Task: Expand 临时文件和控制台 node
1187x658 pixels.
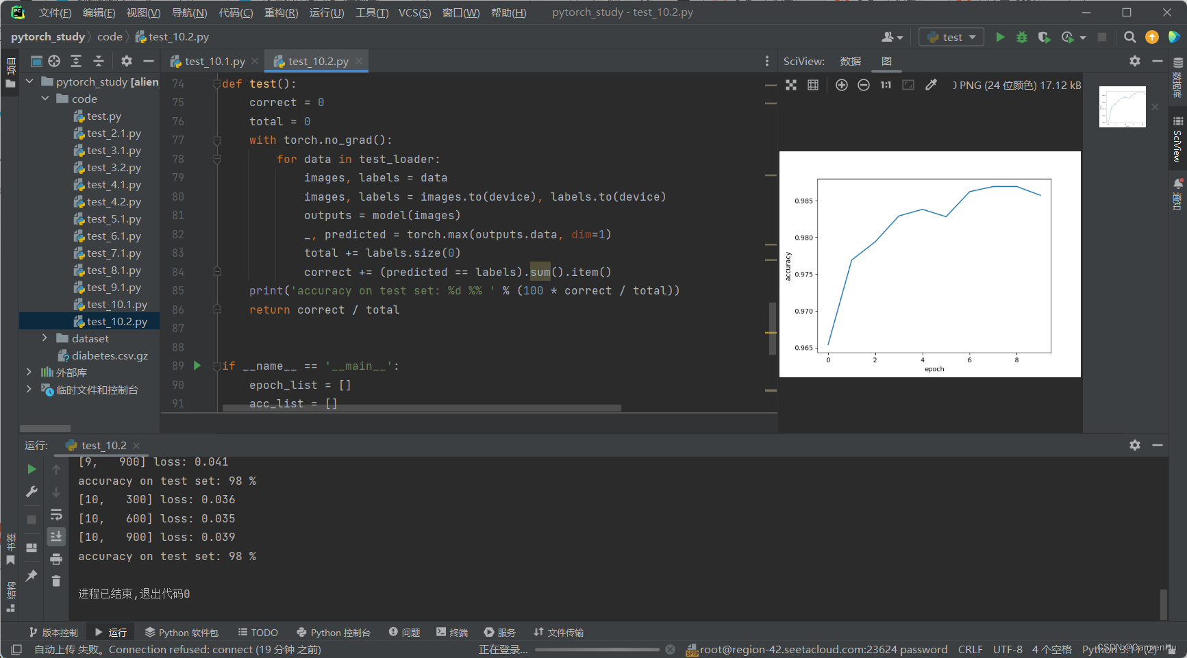Action: click(29, 389)
